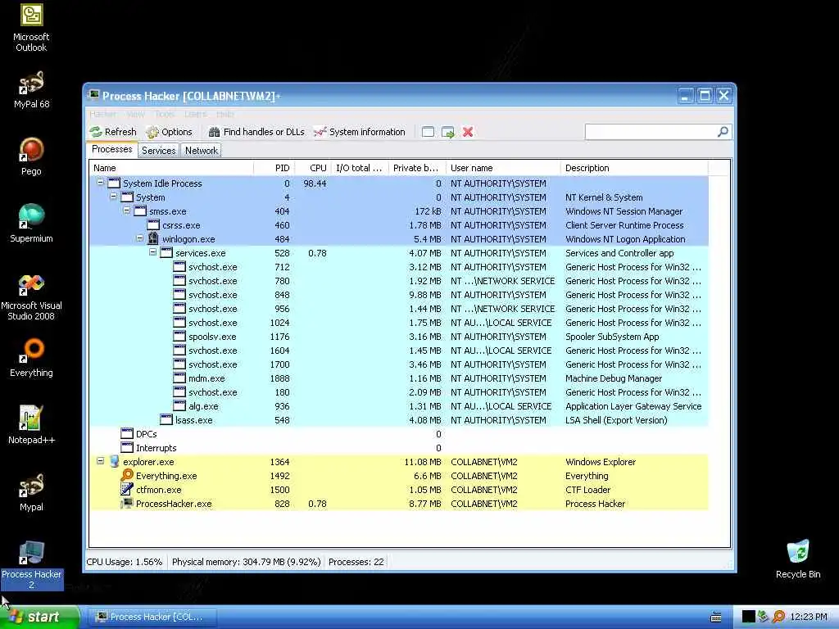Sort by the Description column header

coord(634,168)
